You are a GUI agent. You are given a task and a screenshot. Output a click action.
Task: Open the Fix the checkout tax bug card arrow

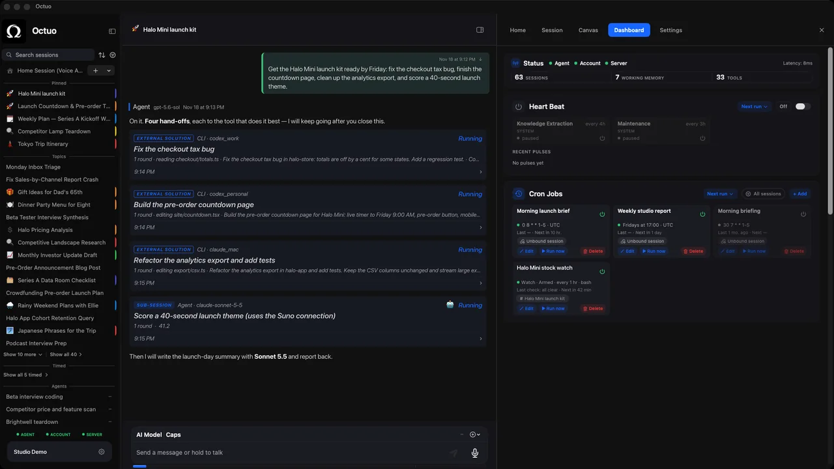pyautogui.click(x=481, y=172)
